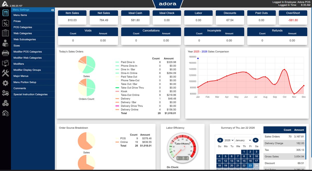Open POS Categories menu entry

pos(33,27)
